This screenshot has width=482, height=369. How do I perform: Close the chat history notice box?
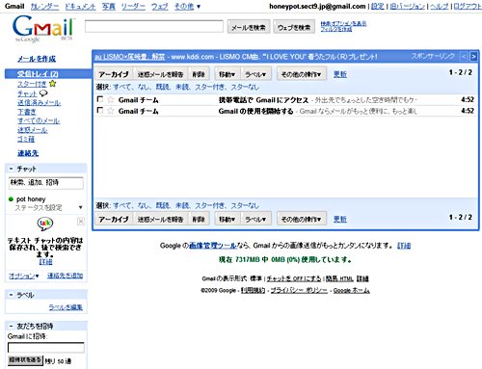tap(81, 222)
